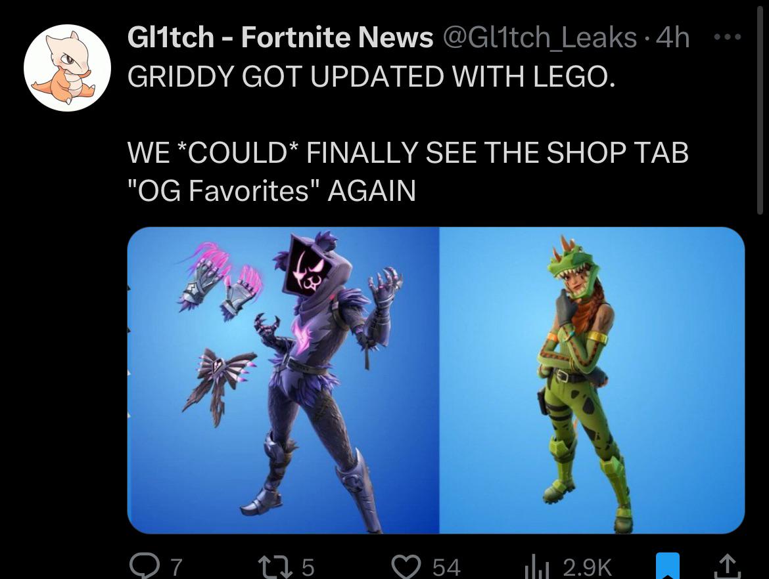Share the tweet via upload icon
This screenshot has width=769, height=579.
(728, 567)
